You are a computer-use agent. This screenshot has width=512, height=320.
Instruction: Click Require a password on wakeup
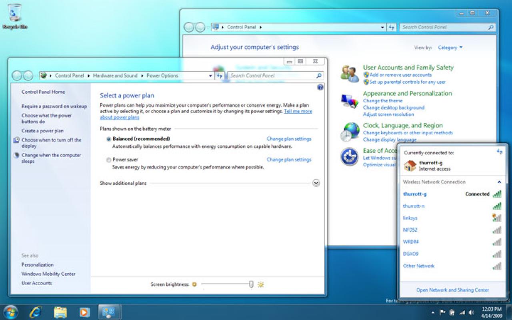pyautogui.click(x=54, y=106)
